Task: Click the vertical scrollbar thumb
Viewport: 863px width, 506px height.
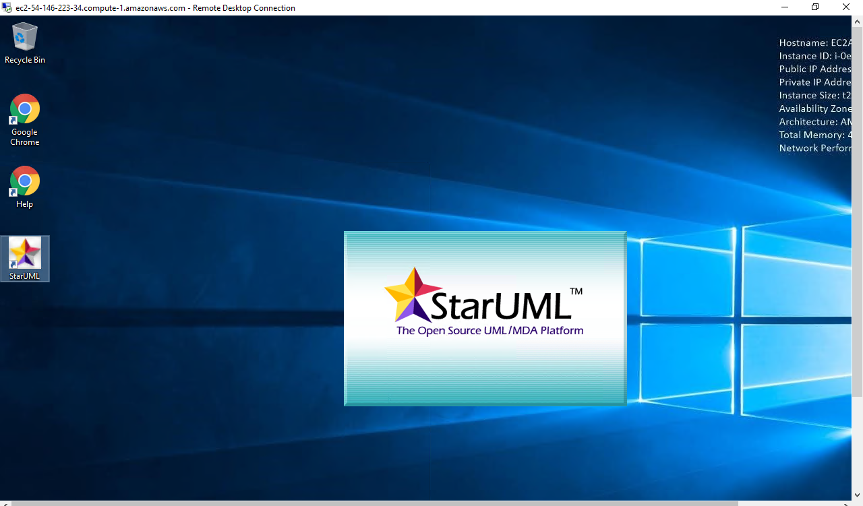Action: (858, 209)
